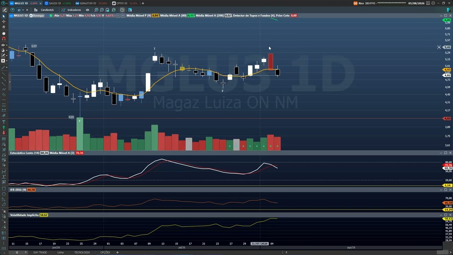Viewport: 453px width, 255px height.
Task: Switch to the SAUD3 1D tab
Action: click(58, 3)
